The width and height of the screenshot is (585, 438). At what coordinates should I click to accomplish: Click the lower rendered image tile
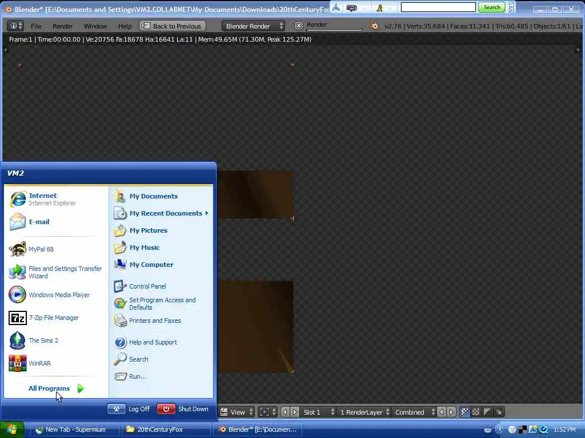click(256, 327)
